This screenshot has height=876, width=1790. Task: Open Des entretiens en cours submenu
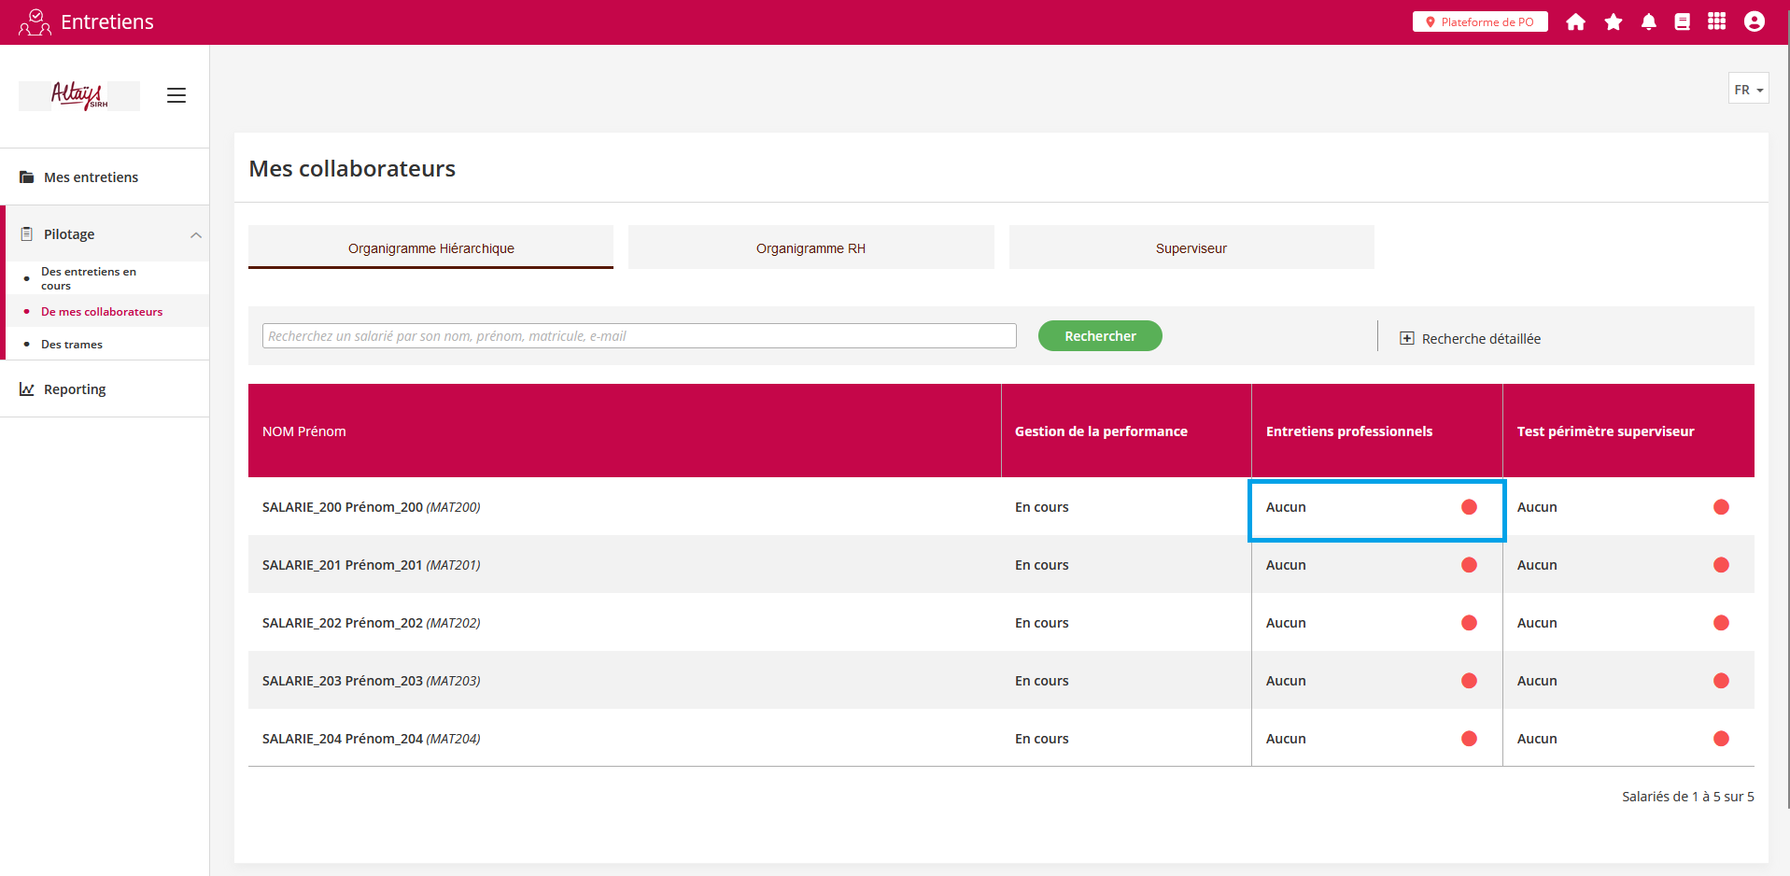[89, 278]
